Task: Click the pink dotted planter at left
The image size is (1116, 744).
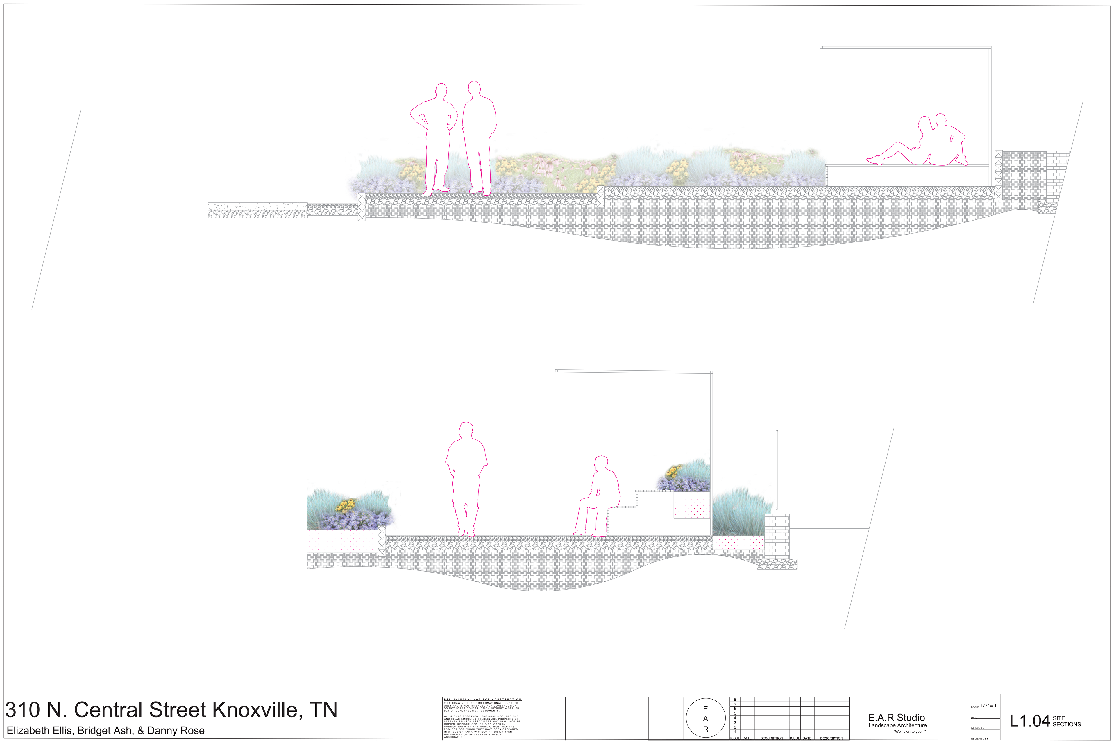Action: pyautogui.click(x=343, y=541)
